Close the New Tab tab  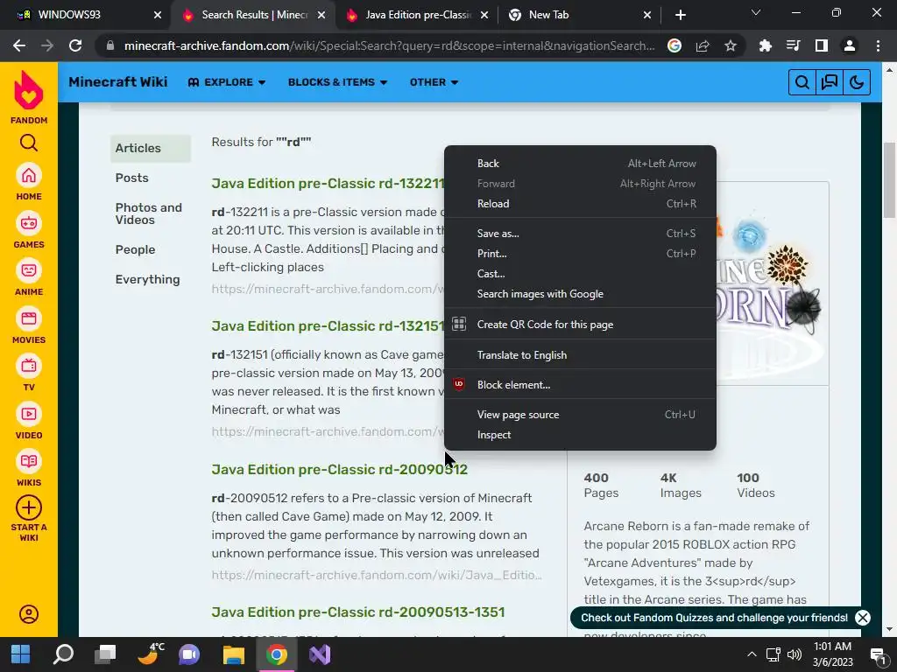click(647, 15)
